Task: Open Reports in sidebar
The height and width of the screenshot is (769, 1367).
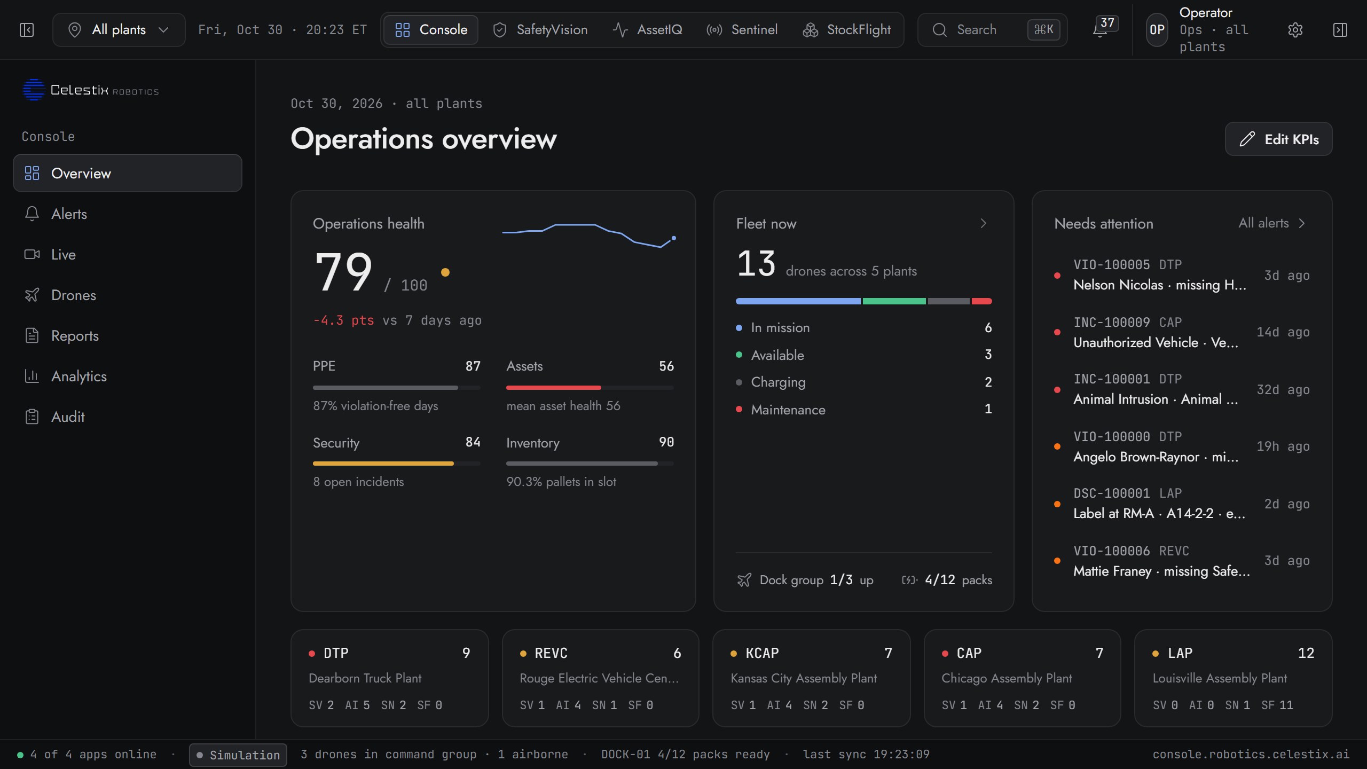Action: [128, 335]
